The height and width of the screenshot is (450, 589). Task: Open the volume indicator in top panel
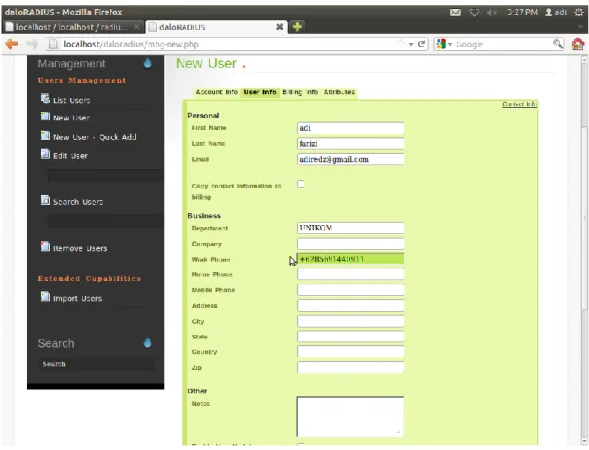point(491,12)
